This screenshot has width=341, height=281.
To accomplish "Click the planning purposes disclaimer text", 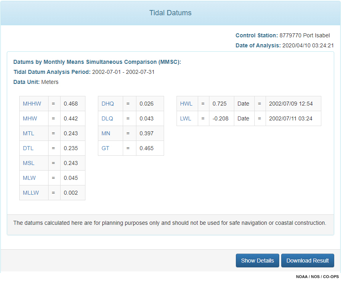I will coord(170,223).
